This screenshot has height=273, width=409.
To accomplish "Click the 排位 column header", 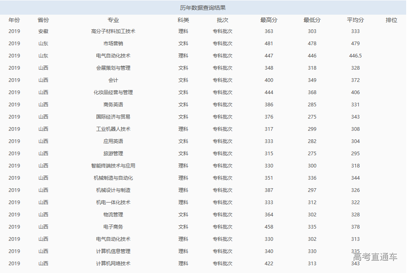I will coord(391,19).
